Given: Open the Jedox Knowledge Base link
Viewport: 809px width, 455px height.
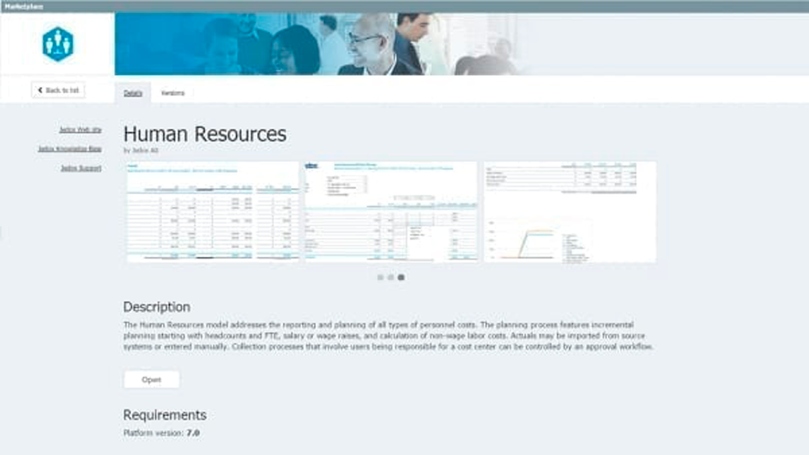Looking at the screenshot, I should pyautogui.click(x=70, y=148).
